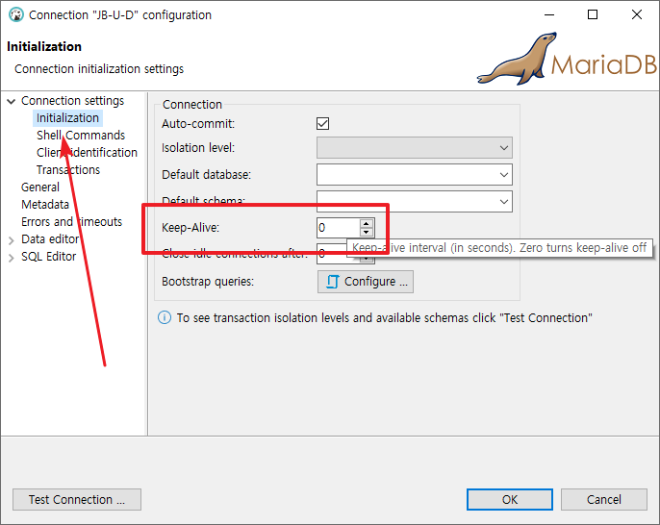Confirm the settings with the OK button
This screenshot has height=525, width=660.
pyautogui.click(x=509, y=500)
